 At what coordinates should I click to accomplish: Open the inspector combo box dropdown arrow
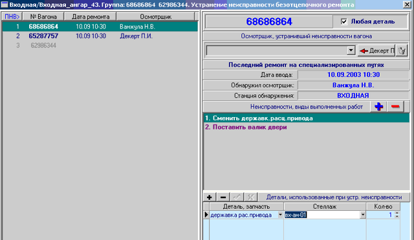coord(351,50)
